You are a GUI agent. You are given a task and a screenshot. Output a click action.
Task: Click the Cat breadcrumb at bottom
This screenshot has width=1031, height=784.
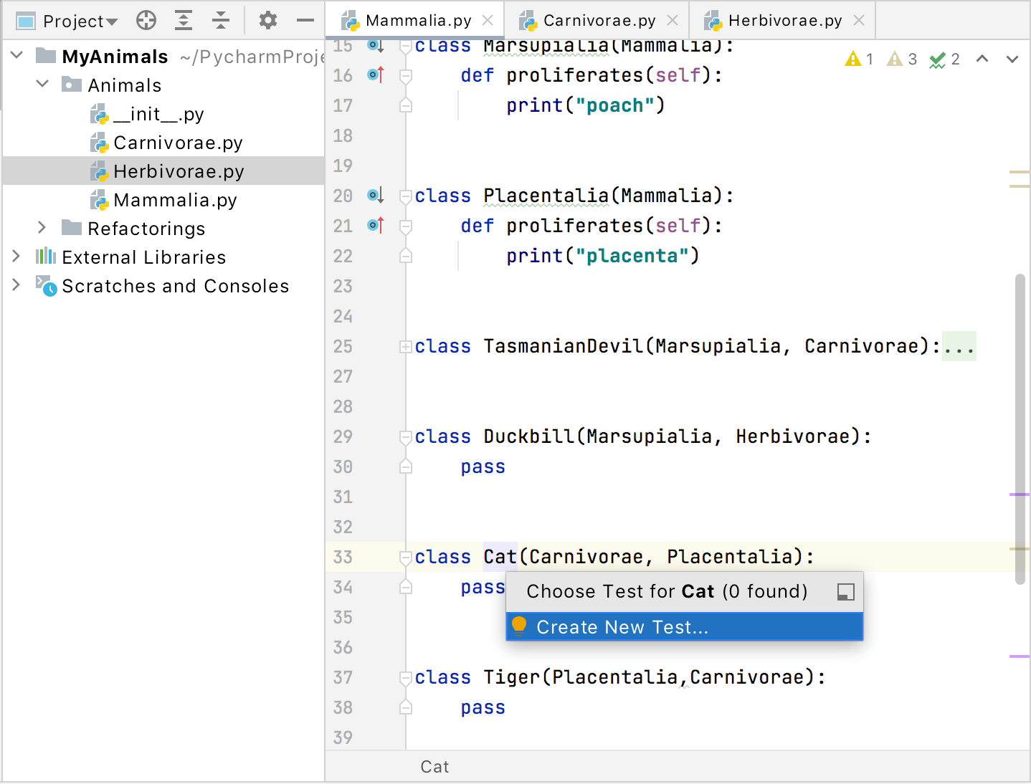click(x=434, y=767)
